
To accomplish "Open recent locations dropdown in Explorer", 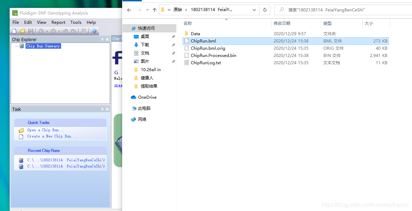I will [147, 10].
